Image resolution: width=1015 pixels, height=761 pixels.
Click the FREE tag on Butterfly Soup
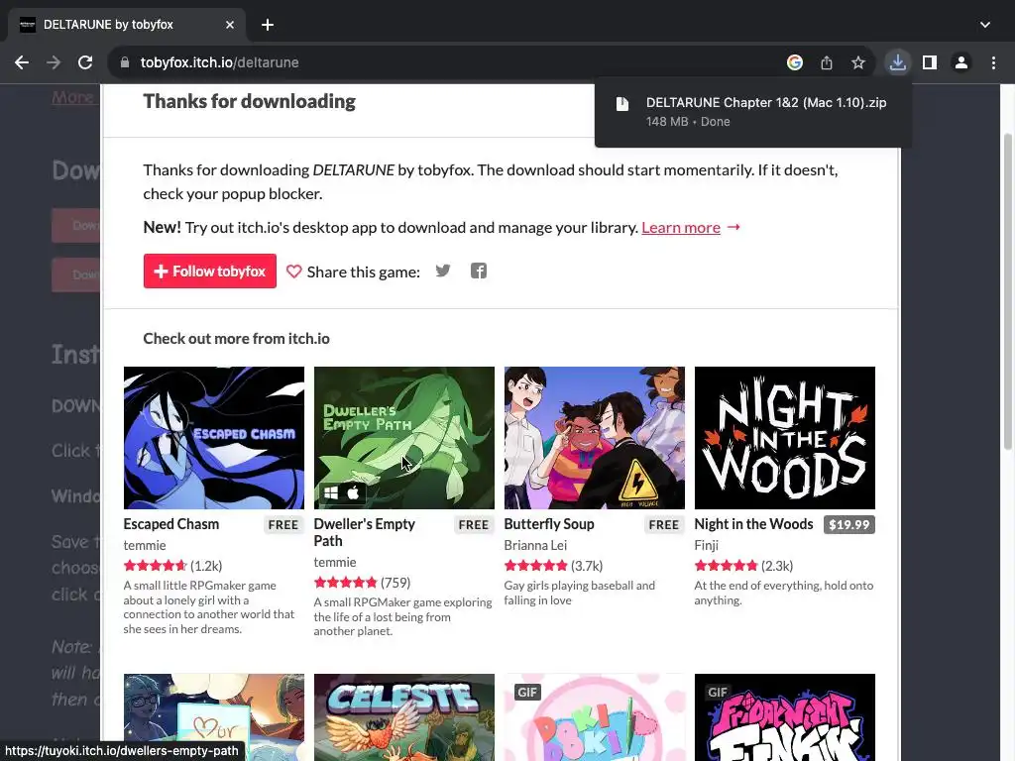[x=664, y=525]
